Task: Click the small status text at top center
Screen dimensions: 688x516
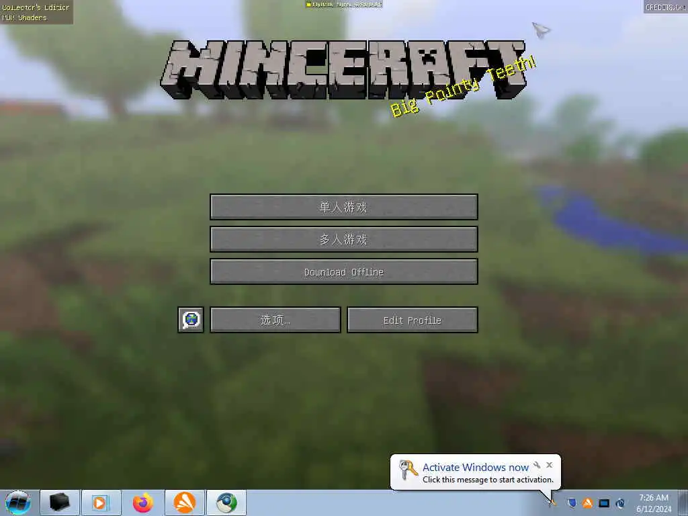Action: click(343, 5)
